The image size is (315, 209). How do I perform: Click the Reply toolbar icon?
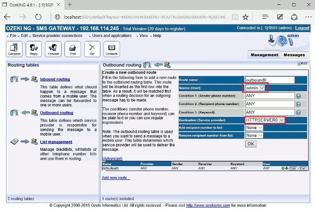[x=33, y=49]
